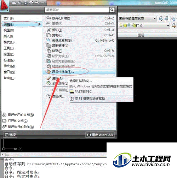Click the 选择性粘贴(S)... icon
Screen dimensions: 177x178
48,72
